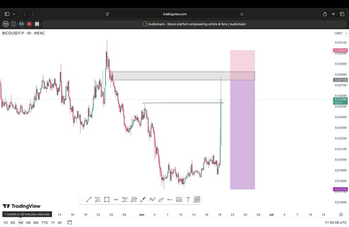Viewport: 349px width, 227px height.
Task: Open the chart settings gear on the time axis
Action: coord(341,215)
